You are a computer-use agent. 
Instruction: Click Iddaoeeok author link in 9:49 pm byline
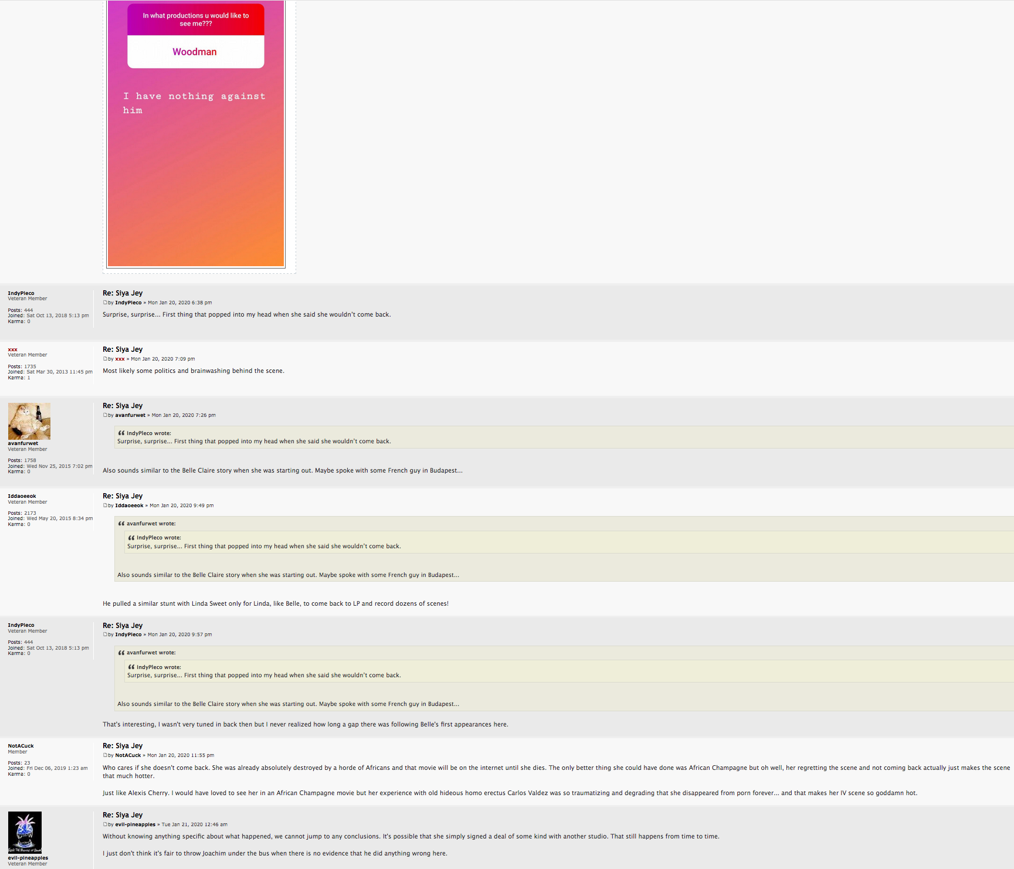pos(129,505)
